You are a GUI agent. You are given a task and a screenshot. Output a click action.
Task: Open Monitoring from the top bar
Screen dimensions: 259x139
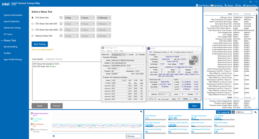point(217,6)
